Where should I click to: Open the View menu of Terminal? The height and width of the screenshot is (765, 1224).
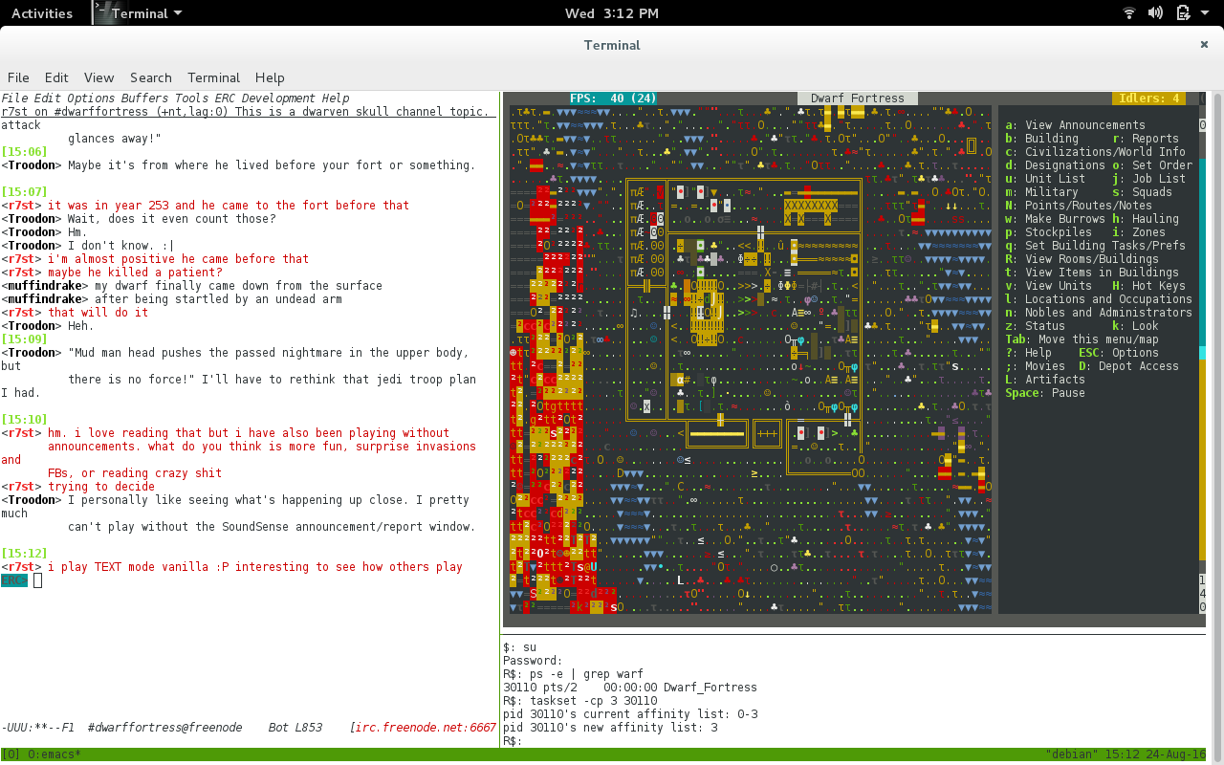point(98,77)
